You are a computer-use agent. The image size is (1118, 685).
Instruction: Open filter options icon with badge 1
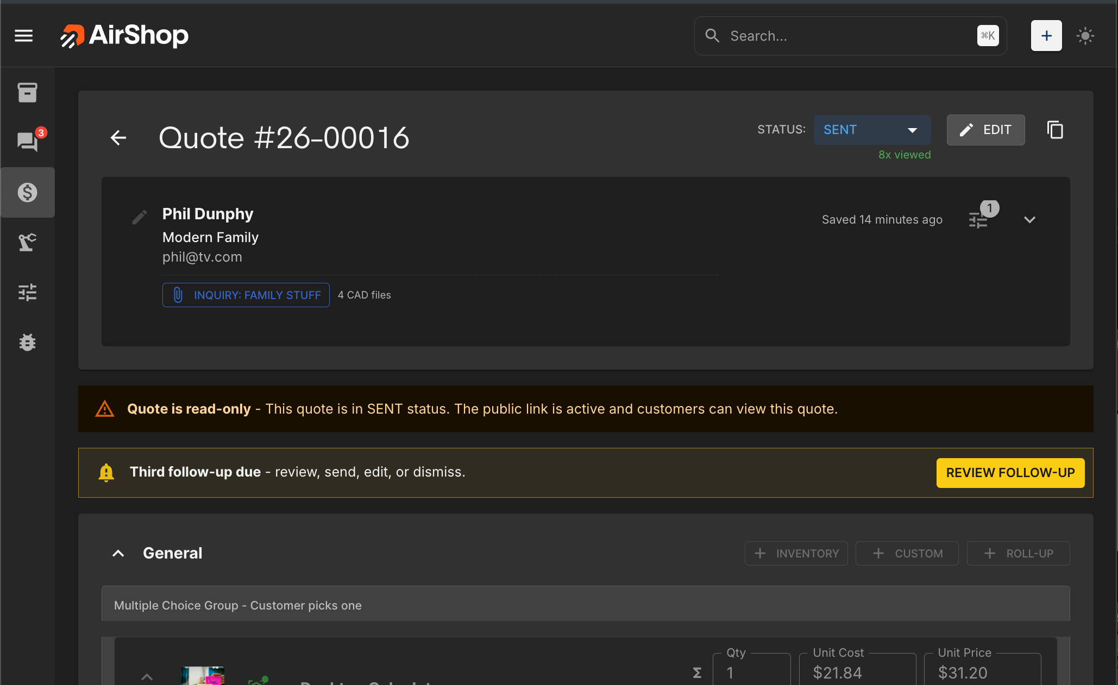979,219
